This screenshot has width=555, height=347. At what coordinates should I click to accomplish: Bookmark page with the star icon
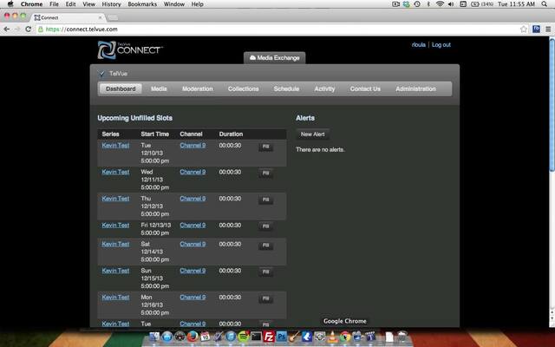(x=523, y=29)
